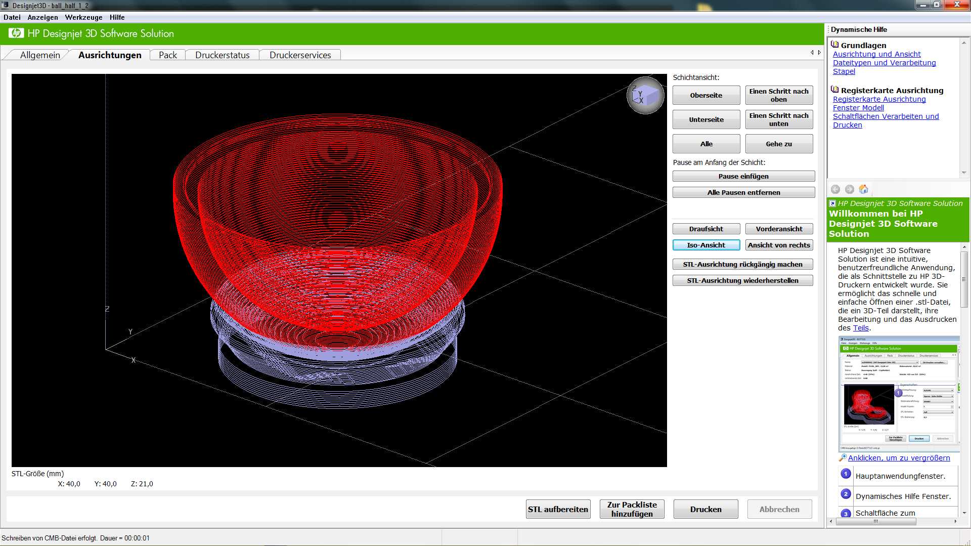Click the Abbrechen button
The height and width of the screenshot is (546, 971).
[x=779, y=509]
